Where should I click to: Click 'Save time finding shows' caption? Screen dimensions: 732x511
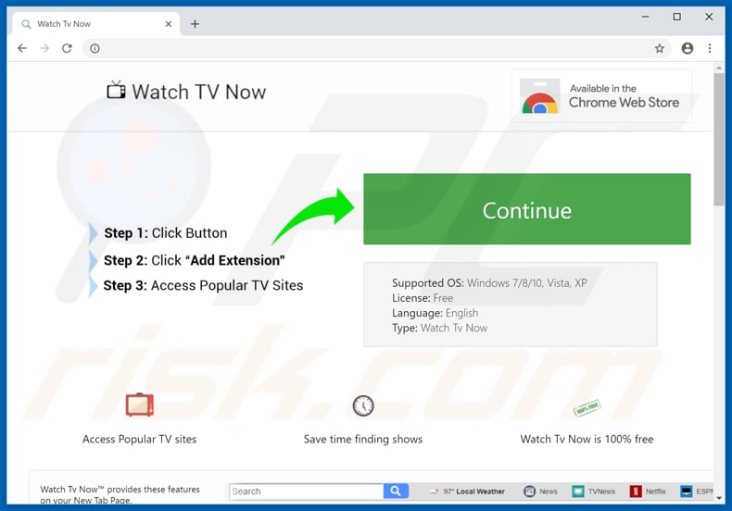point(363,439)
